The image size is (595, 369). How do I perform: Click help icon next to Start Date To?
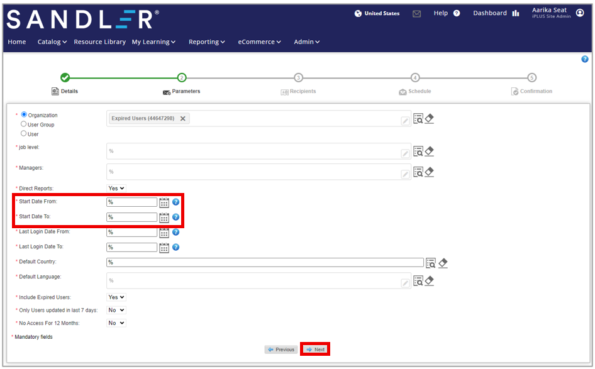[176, 218]
